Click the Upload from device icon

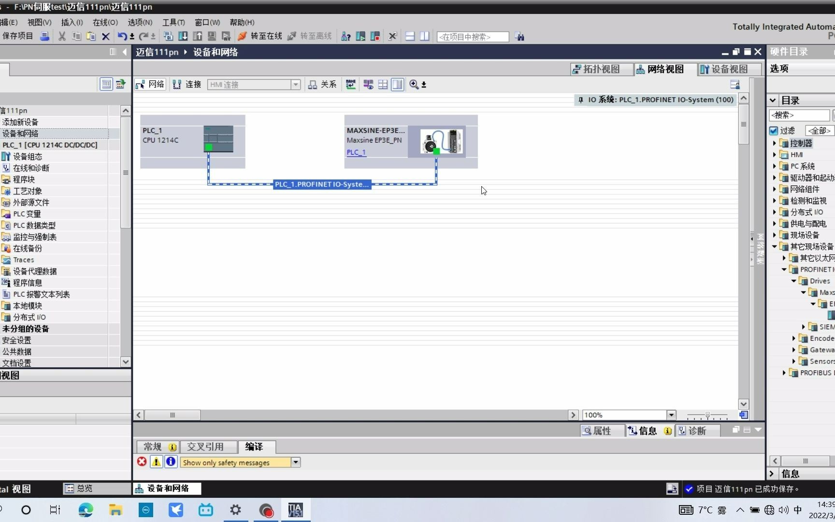coord(197,36)
